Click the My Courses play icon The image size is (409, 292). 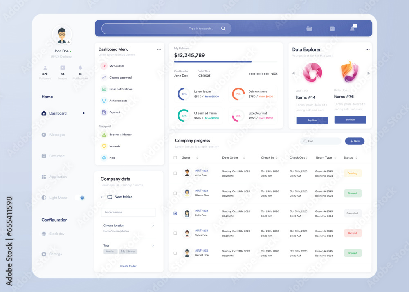pyautogui.click(x=104, y=66)
